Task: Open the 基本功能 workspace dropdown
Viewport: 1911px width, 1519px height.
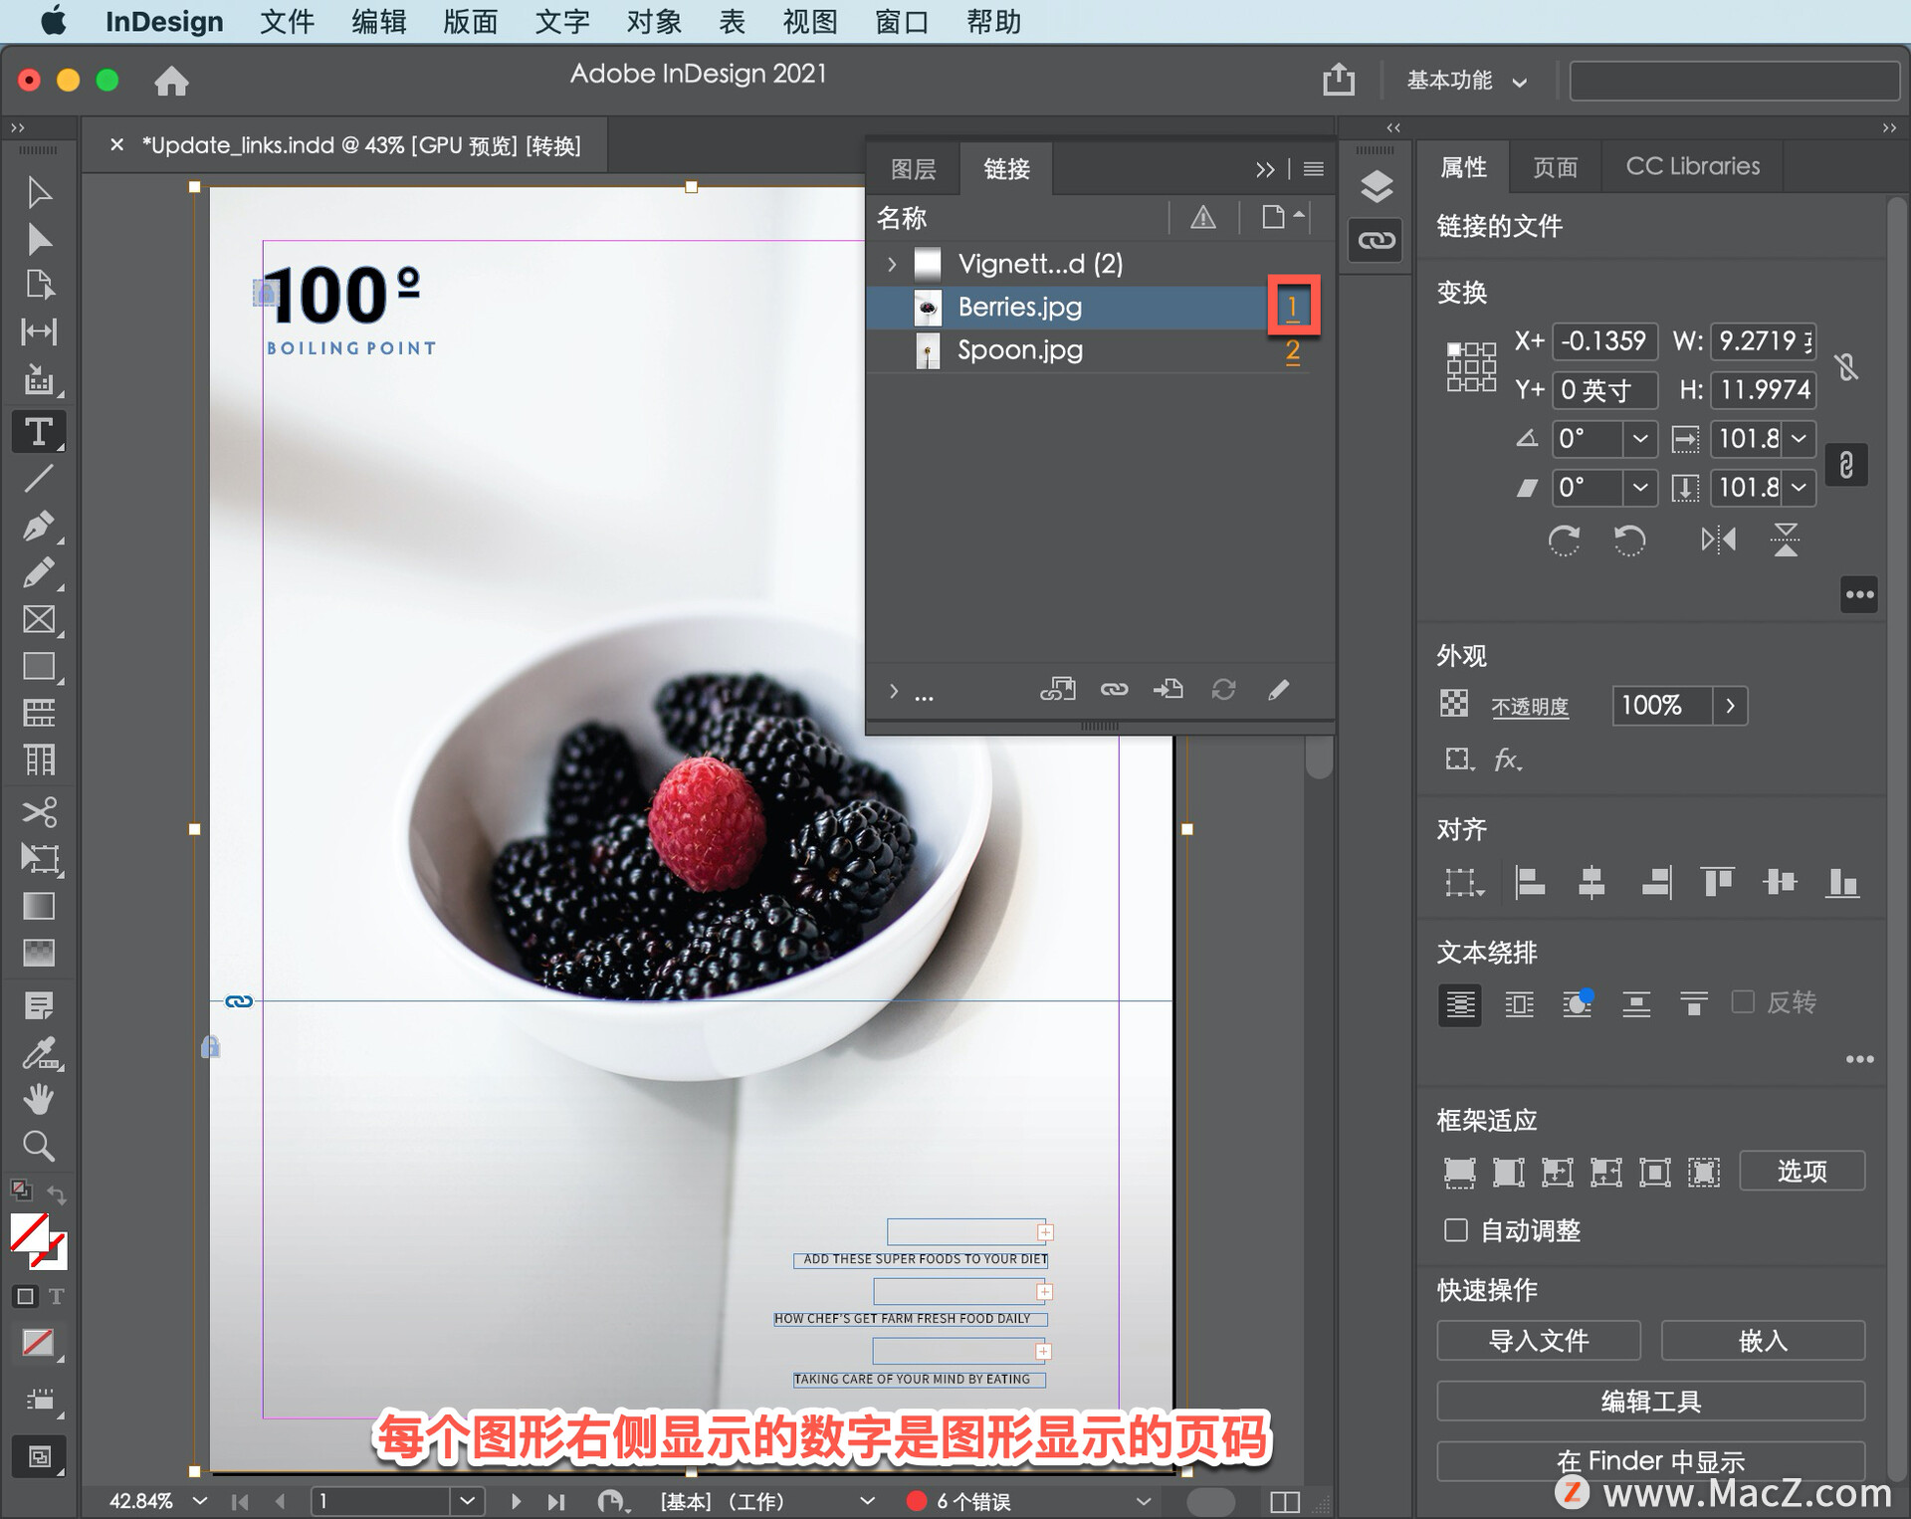Action: [1466, 81]
